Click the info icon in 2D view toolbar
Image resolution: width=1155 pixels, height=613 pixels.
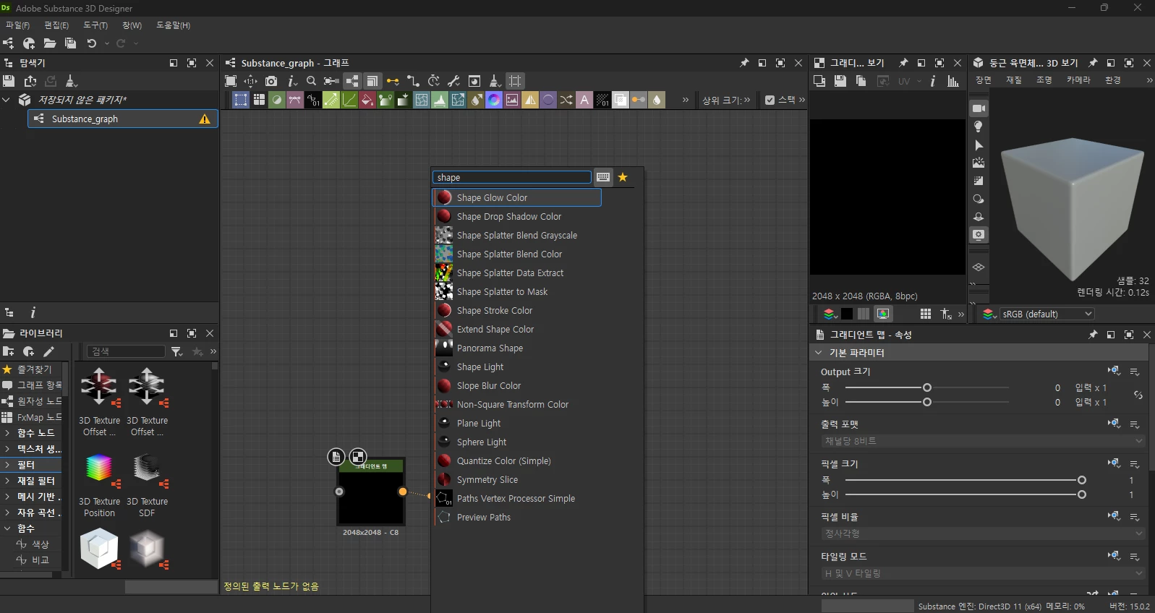coord(933,81)
